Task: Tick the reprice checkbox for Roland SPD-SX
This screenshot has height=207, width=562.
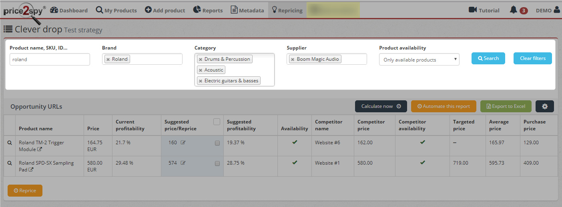Action: [x=217, y=163]
